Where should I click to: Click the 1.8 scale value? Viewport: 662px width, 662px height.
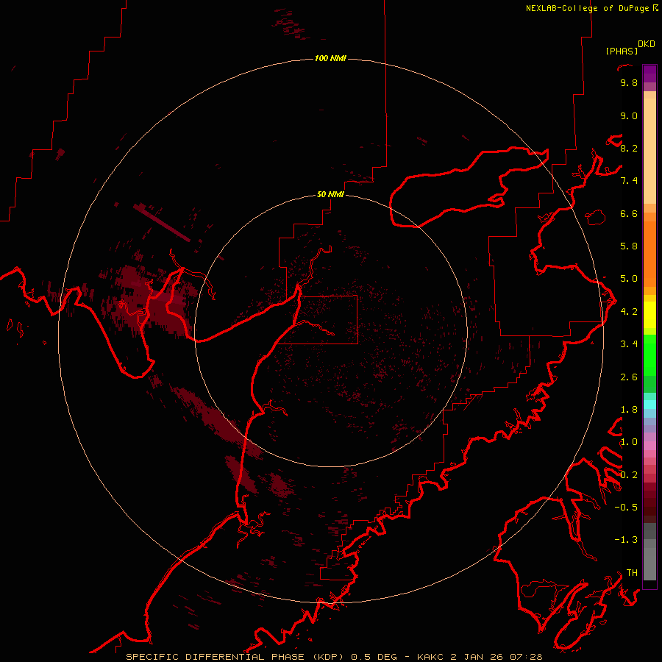pyautogui.click(x=629, y=410)
